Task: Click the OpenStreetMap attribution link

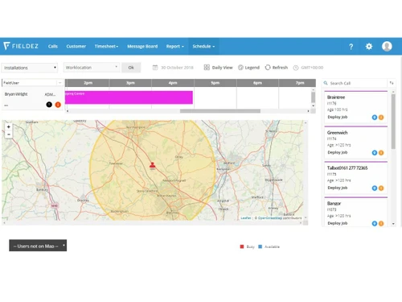Action: pyautogui.click(x=270, y=218)
